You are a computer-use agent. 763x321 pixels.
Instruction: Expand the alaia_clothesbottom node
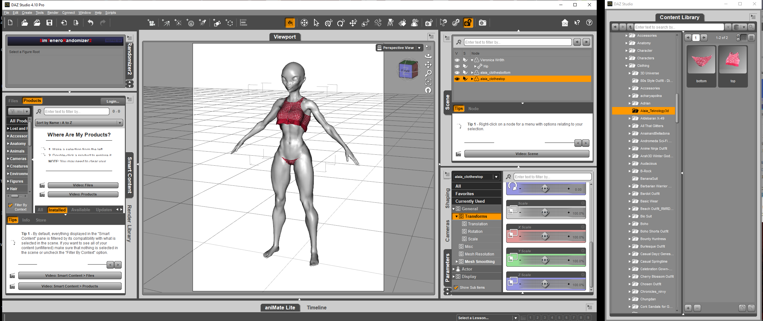click(472, 72)
